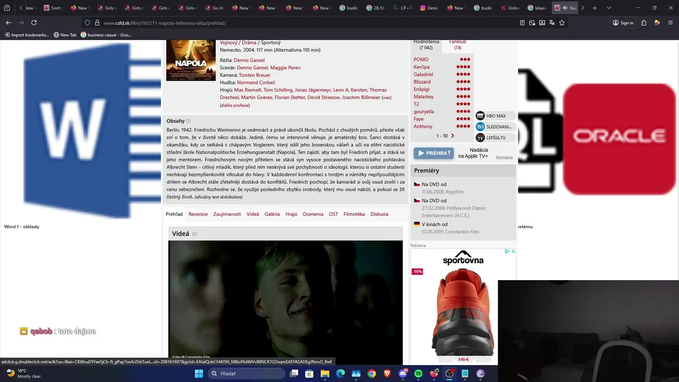The image size is (679, 382).
Task: Click the install/download page icon in address bar
Action: point(542,23)
